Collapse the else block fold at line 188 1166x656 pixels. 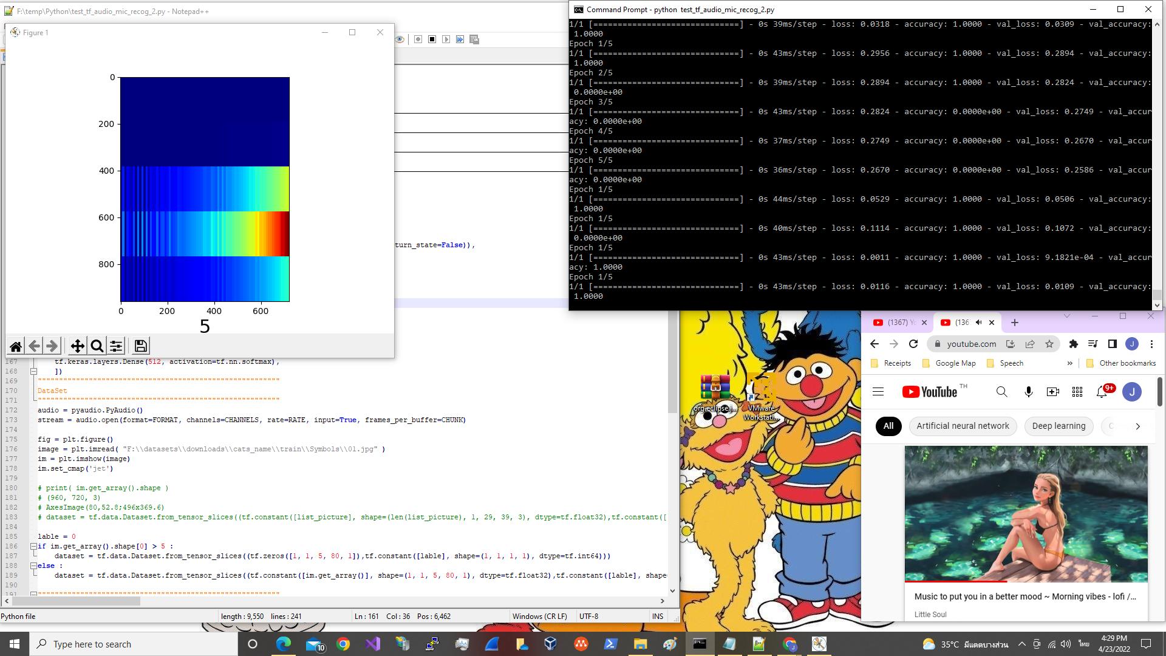click(x=34, y=565)
